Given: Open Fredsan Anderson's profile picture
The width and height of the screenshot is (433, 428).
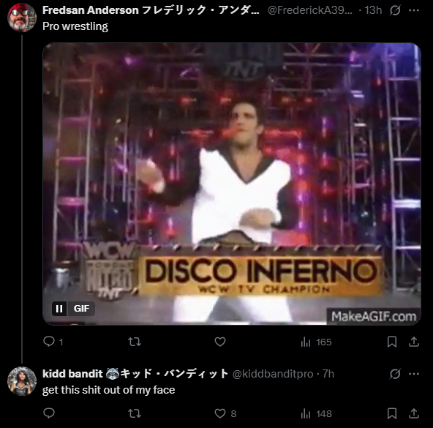Looking at the screenshot, I should (x=22, y=18).
